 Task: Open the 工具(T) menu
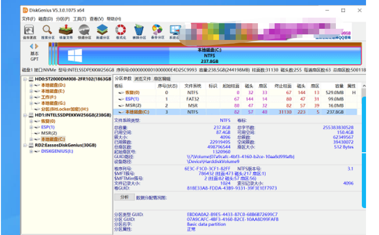[79, 19]
